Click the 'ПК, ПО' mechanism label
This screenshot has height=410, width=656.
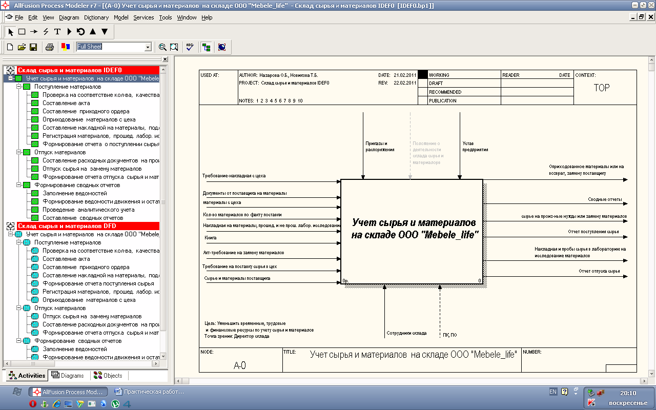click(449, 335)
